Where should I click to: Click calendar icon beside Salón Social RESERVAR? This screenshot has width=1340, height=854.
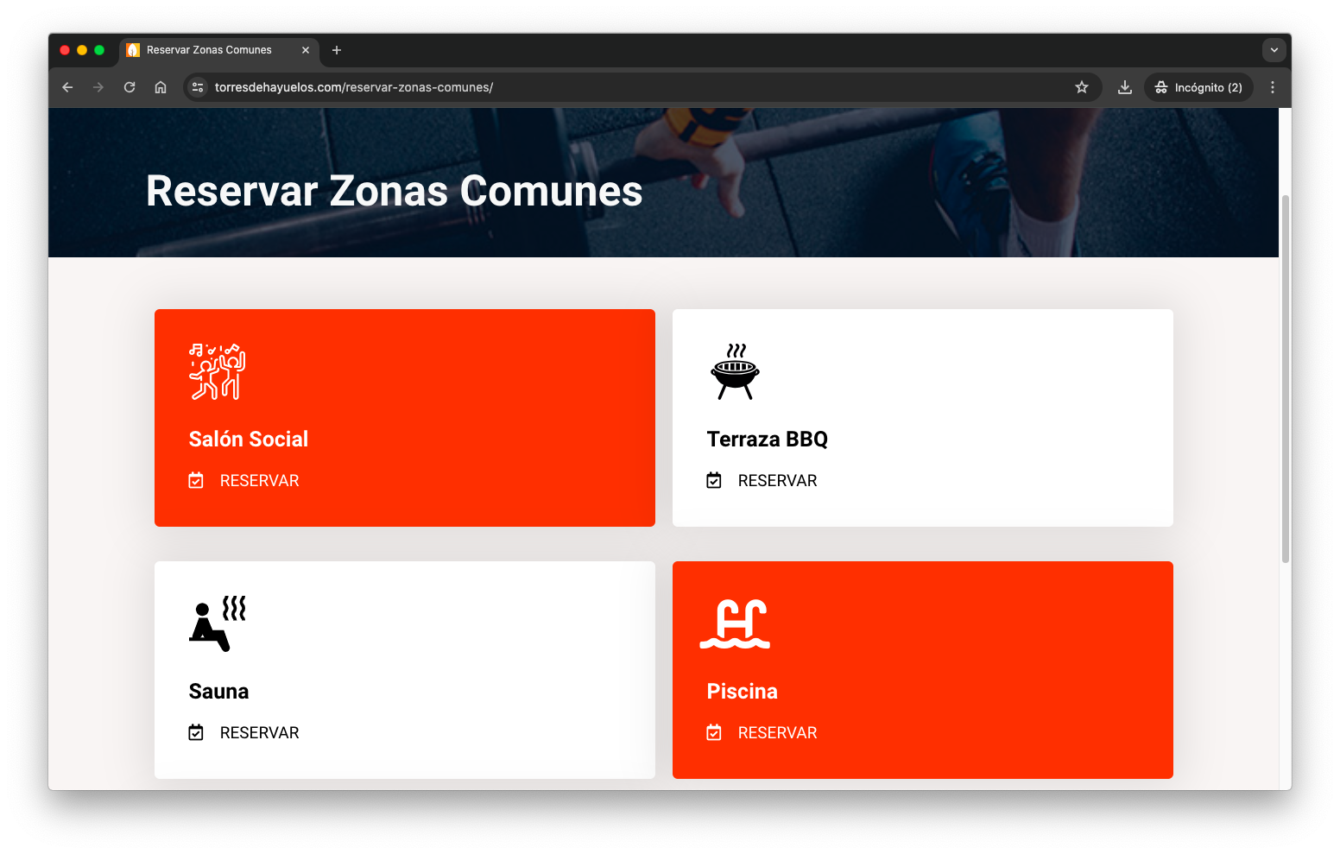(x=196, y=480)
